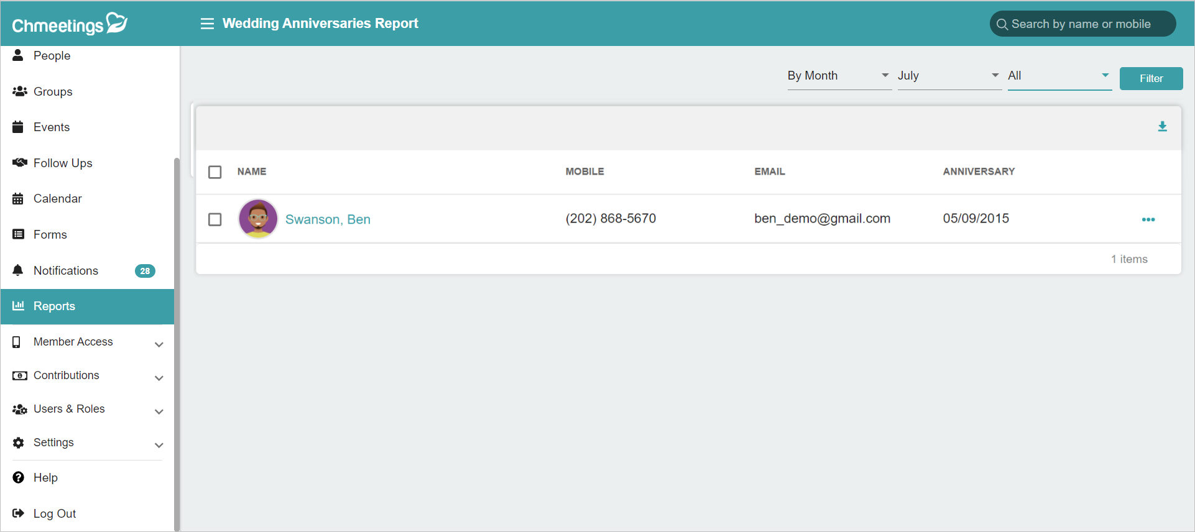Image resolution: width=1195 pixels, height=532 pixels.
Task: Click the Help question mark icon
Action: [19, 477]
